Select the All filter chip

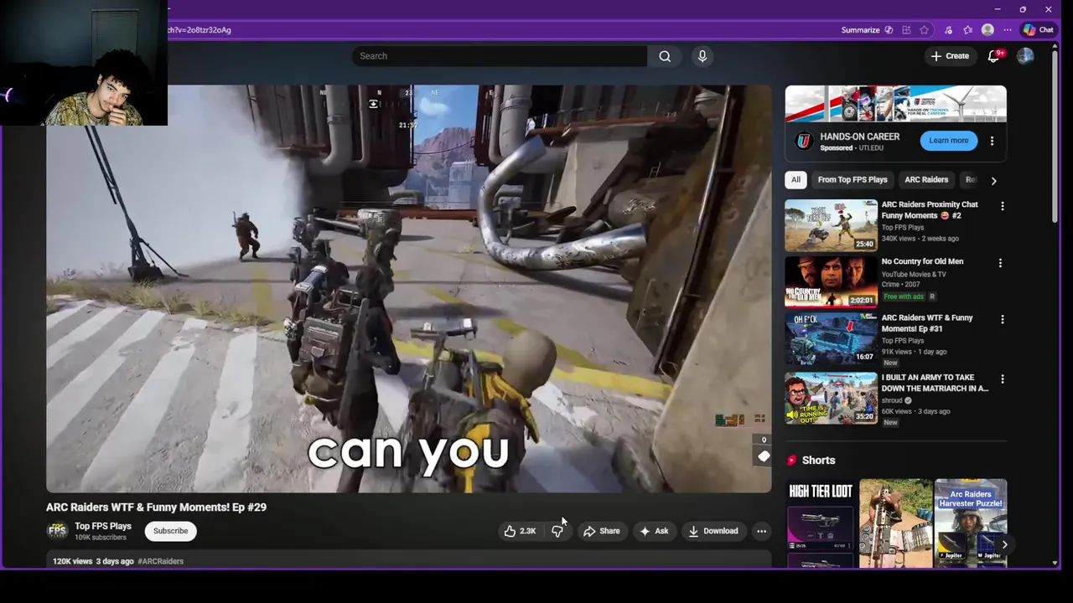(796, 180)
